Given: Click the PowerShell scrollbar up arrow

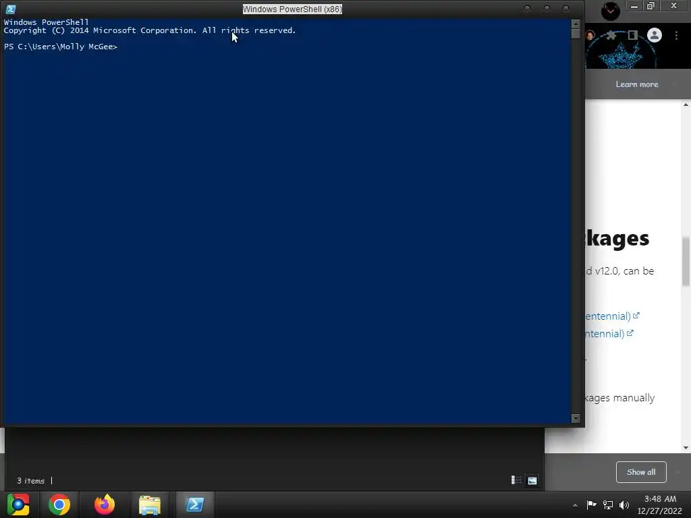Looking at the screenshot, I should (576, 24).
